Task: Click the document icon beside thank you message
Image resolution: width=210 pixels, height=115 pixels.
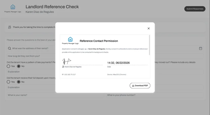Action: pos(10,27)
